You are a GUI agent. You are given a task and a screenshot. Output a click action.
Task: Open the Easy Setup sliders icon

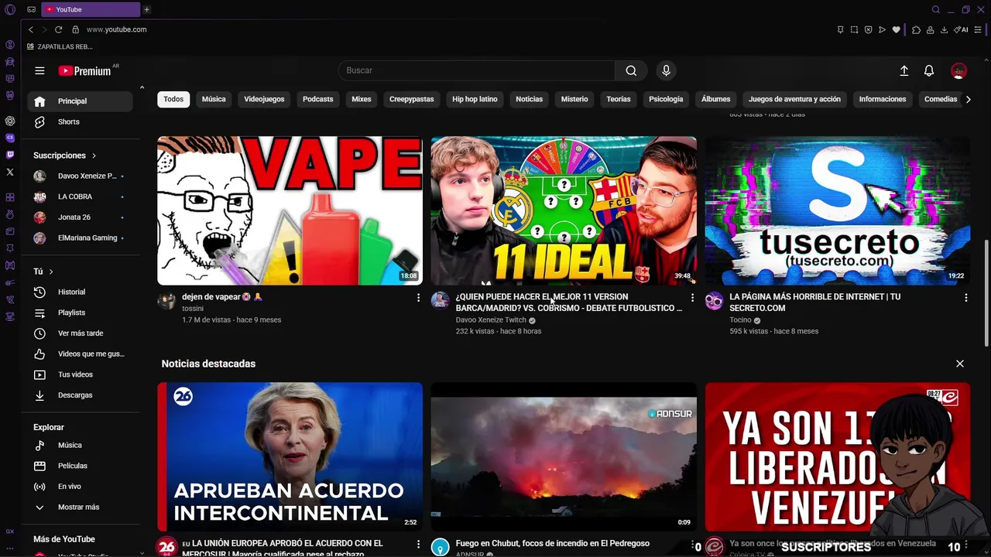(979, 29)
